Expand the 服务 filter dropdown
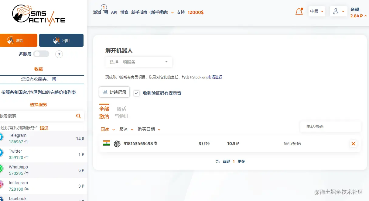 pyautogui.click(x=126, y=129)
